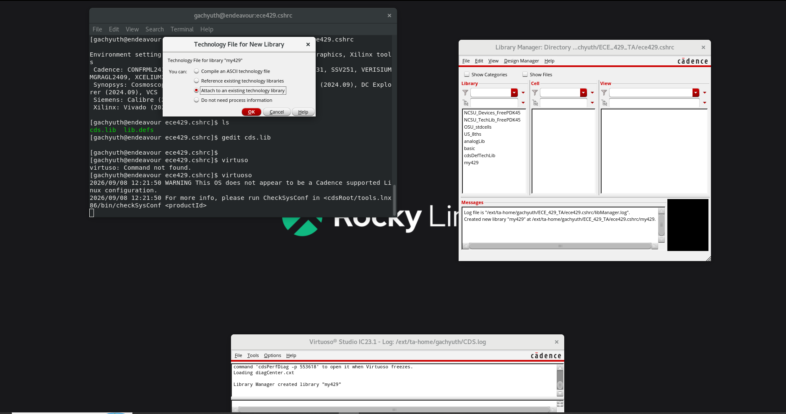The width and height of the screenshot is (786, 414).
Task: Close the Virtuoso Studio log window
Action: [557, 342]
